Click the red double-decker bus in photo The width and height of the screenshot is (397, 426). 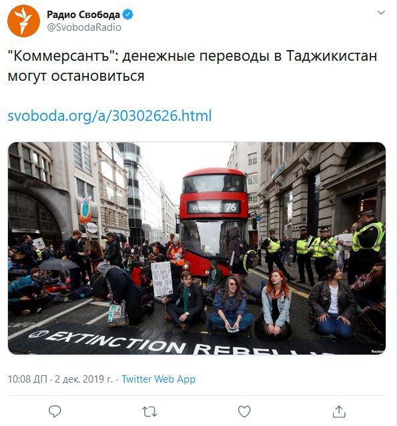click(x=214, y=220)
